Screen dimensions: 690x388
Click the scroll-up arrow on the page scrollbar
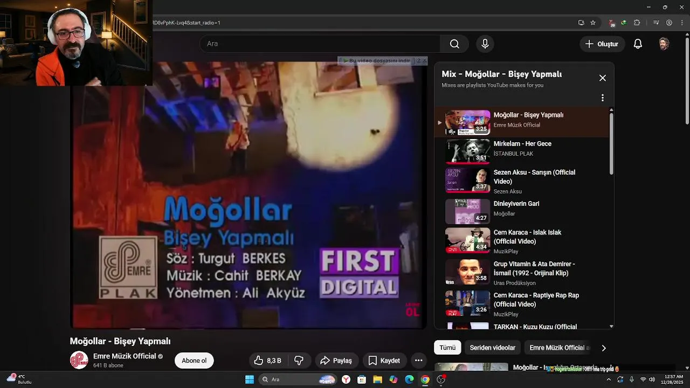point(687,36)
